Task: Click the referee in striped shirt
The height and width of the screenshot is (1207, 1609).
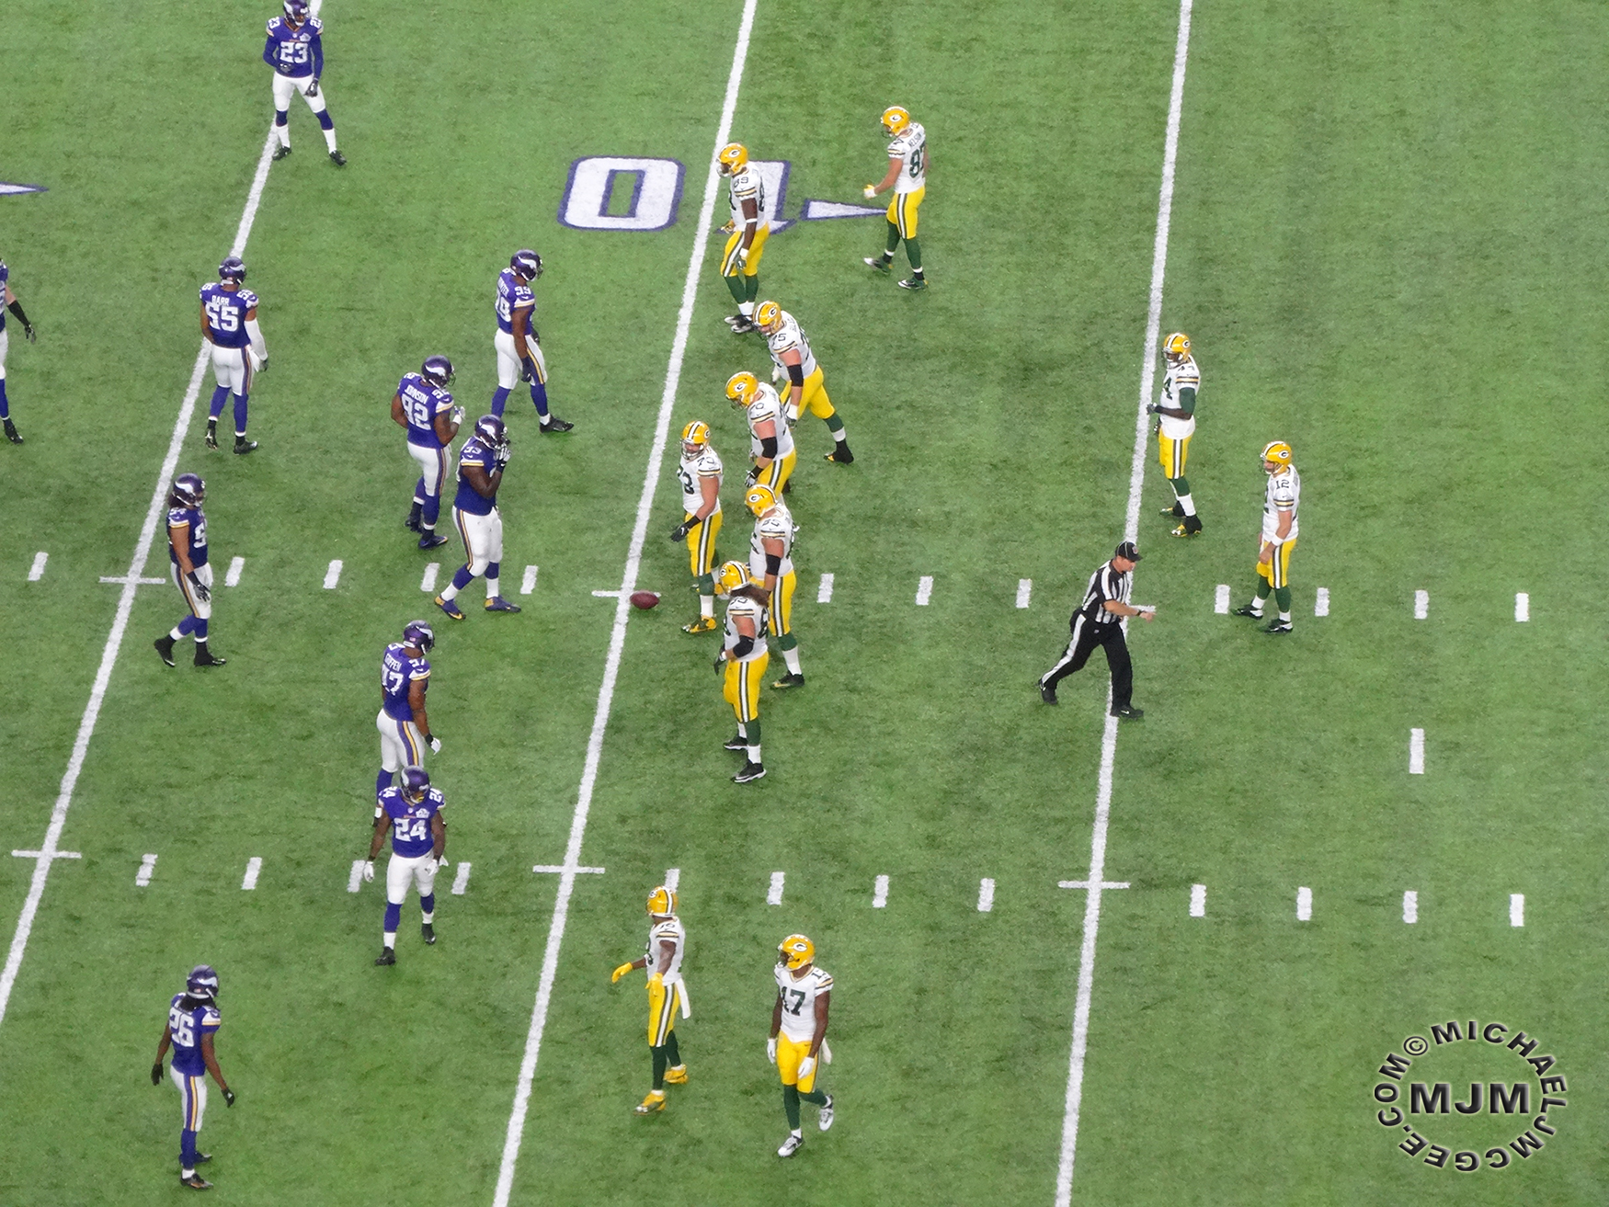Action: pos(1099,630)
